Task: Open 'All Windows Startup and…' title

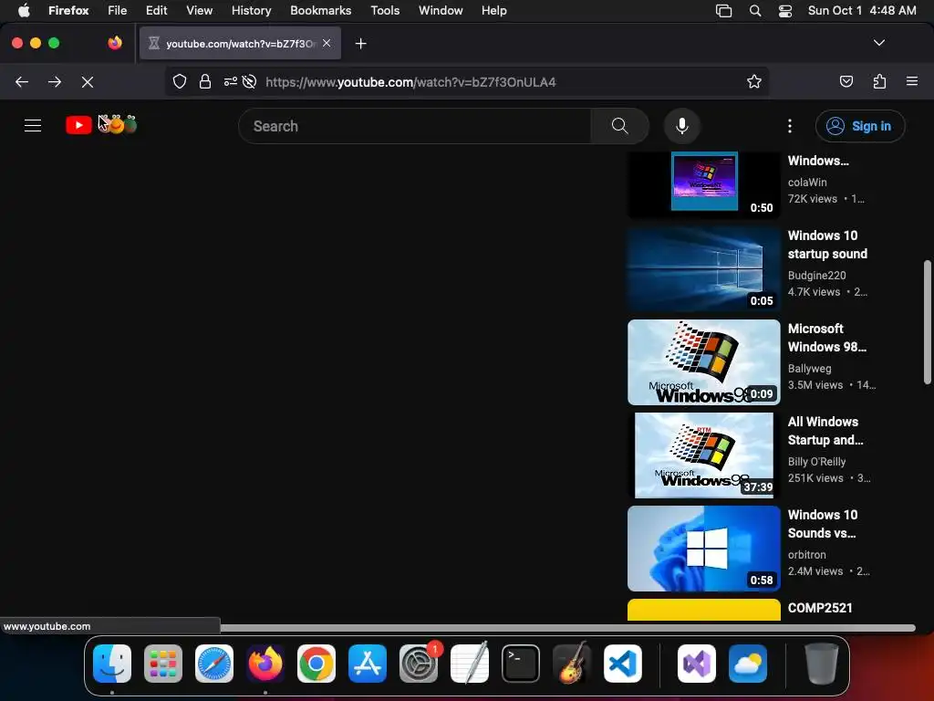Action: (825, 431)
